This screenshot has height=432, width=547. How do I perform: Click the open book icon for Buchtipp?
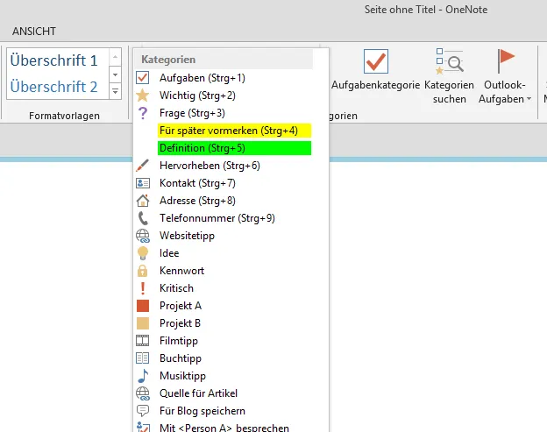(x=142, y=358)
